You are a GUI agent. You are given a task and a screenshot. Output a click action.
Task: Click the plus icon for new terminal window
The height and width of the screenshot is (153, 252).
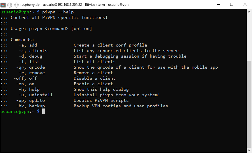coord(16,5)
